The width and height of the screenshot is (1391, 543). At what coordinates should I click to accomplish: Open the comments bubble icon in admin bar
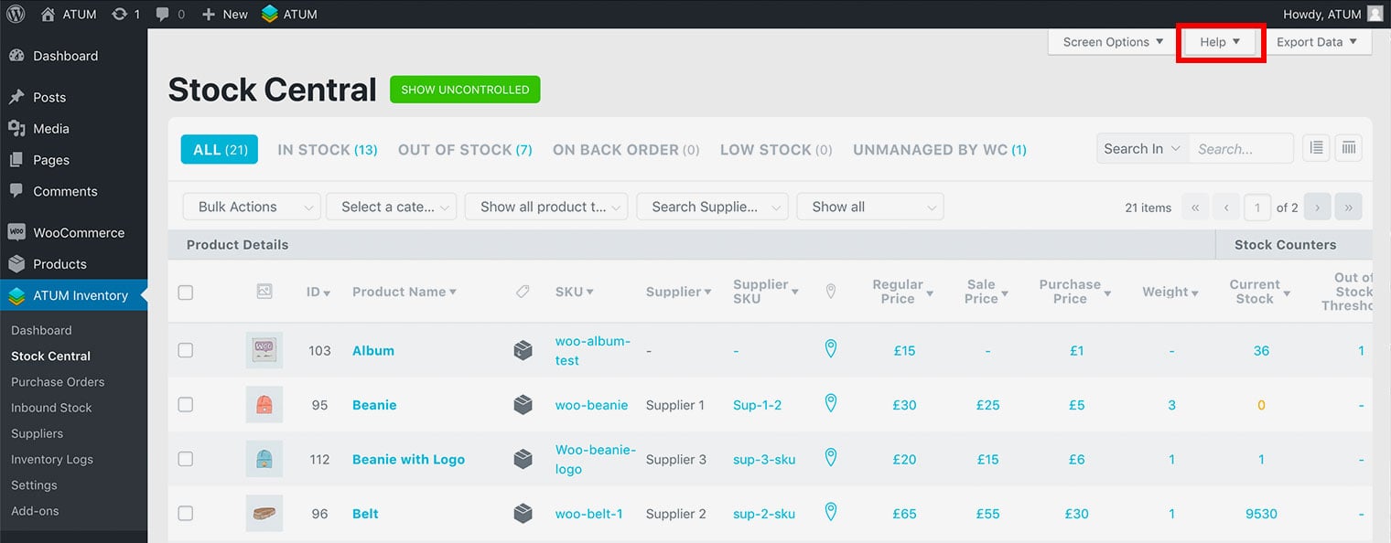click(x=162, y=14)
